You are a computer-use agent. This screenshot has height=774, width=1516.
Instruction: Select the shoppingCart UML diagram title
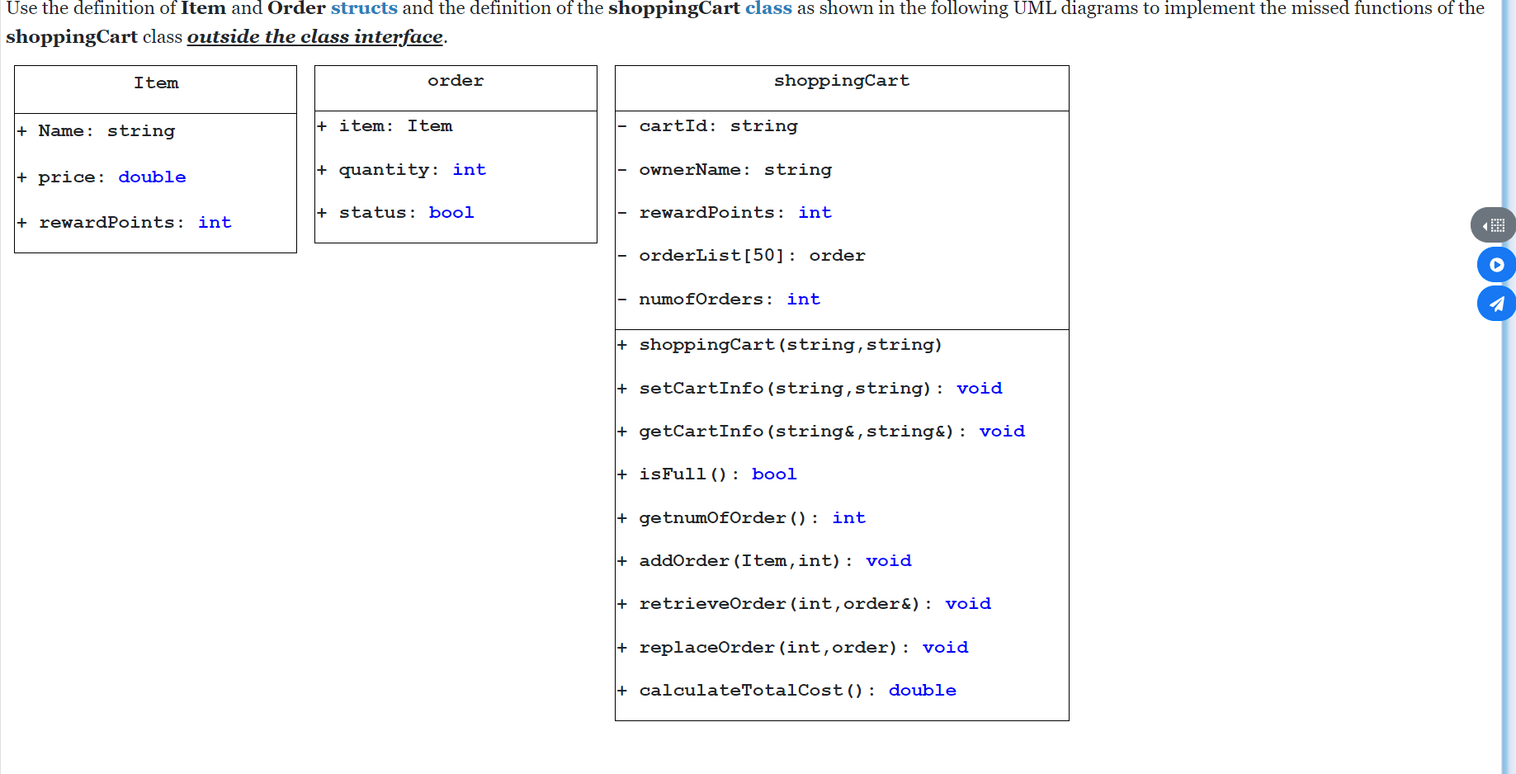[841, 80]
